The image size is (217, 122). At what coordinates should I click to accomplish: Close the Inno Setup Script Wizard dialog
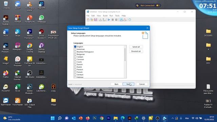click(147, 28)
